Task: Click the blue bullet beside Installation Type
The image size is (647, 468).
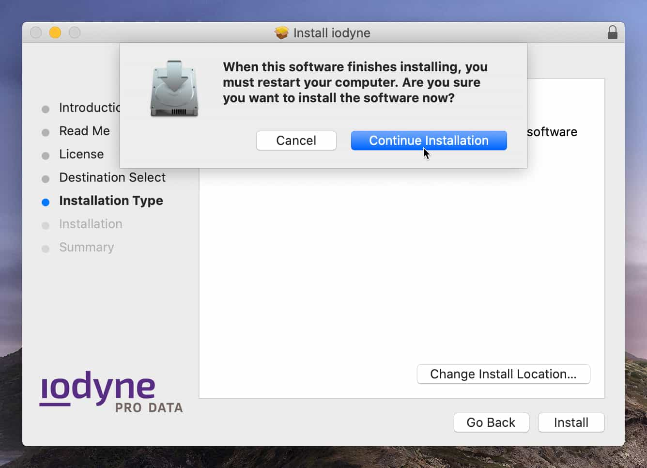Action: click(46, 203)
